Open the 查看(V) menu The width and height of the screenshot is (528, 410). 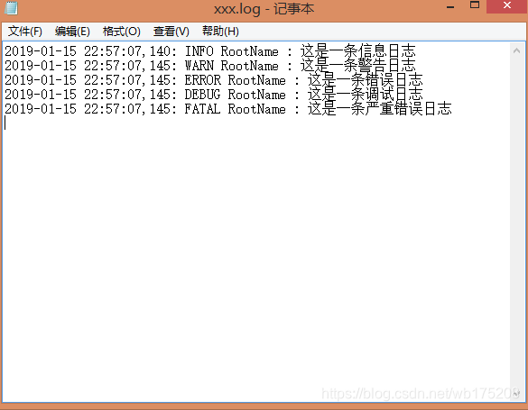tap(171, 32)
